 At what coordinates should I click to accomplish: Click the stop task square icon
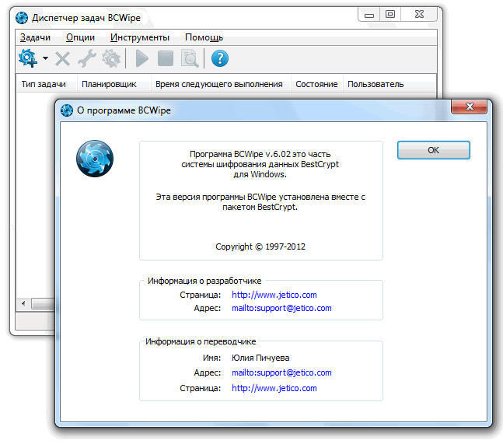[x=166, y=59]
